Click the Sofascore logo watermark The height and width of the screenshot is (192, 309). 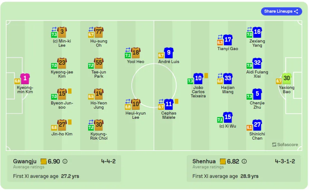pos(285,144)
